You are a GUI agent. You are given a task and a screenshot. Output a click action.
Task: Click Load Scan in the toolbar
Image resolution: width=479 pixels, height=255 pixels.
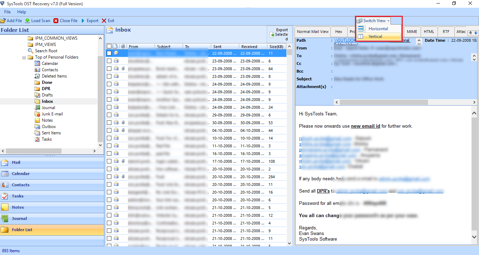38,21
